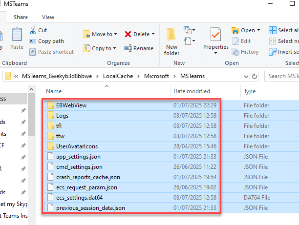Expand the hidden breadcrumb chevron
Viewport: 299px width, 225px height.
[x=16, y=77]
